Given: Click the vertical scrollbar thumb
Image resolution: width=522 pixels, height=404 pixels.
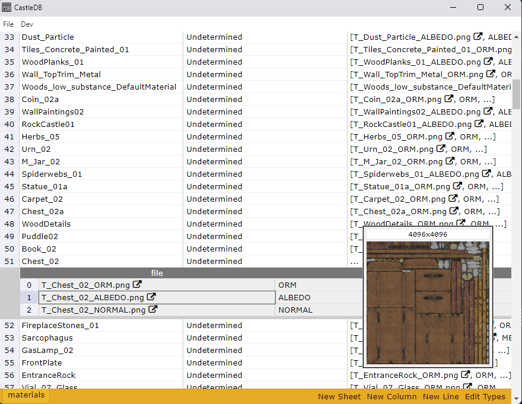Looking at the screenshot, I should tap(516, 94).
